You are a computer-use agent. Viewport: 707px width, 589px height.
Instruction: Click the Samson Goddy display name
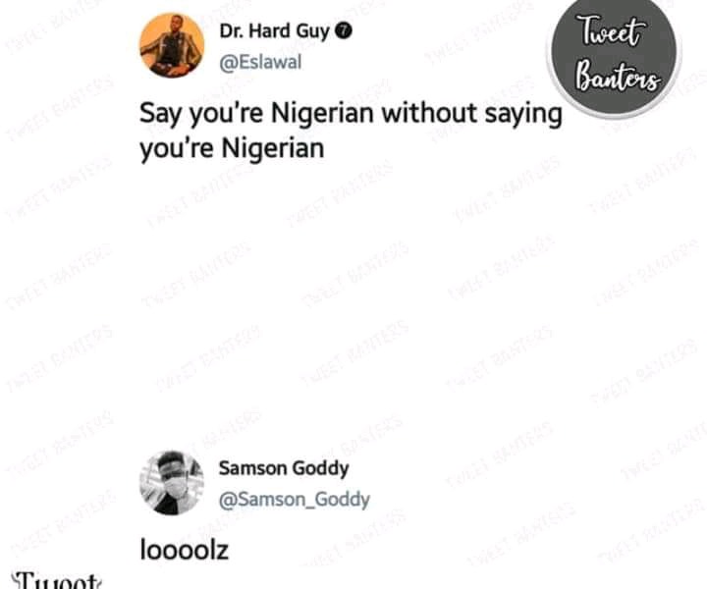(284, 468)
